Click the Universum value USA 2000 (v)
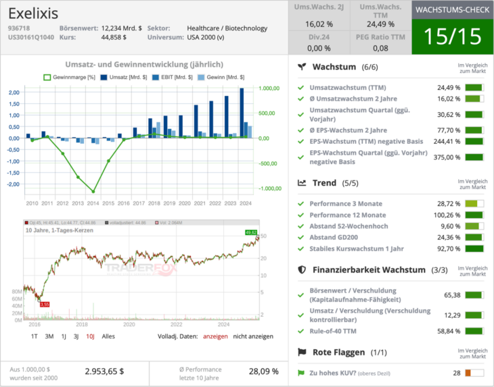Image resolution: width=494 pixels, height=387 pixels. coord(206,37)
